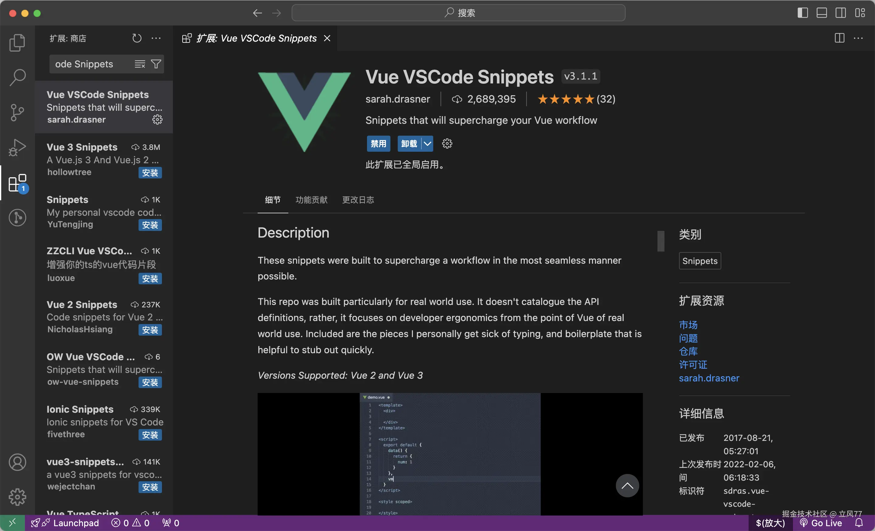Viewport: 875px width, 531px height.
Task: Install OW Vue VSCode extension
Action: click(150, 382)
